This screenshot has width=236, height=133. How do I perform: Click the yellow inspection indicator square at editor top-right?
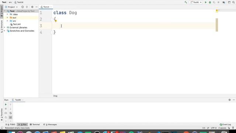point(217,10)
